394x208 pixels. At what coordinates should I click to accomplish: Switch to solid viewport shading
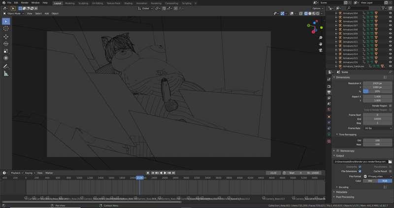pyautogui.click(x=310, y=14)
